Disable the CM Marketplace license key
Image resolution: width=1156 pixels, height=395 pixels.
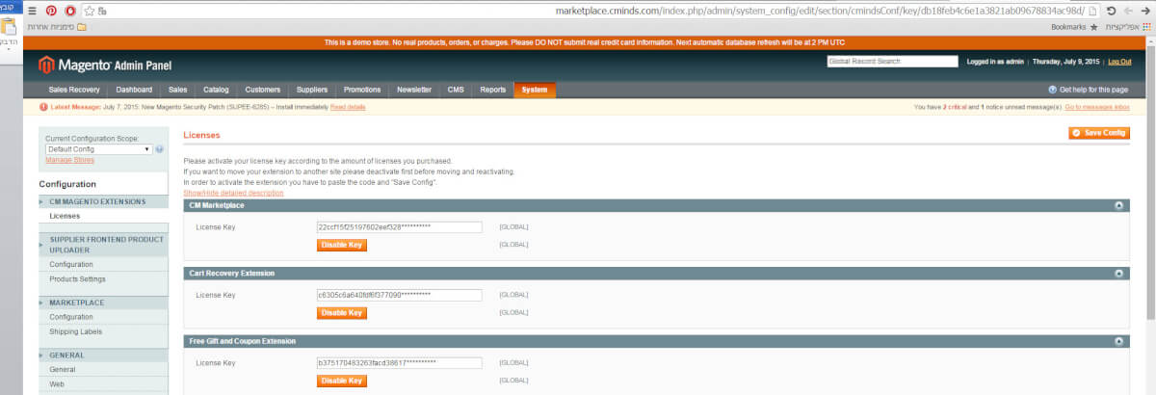[341, 245]
